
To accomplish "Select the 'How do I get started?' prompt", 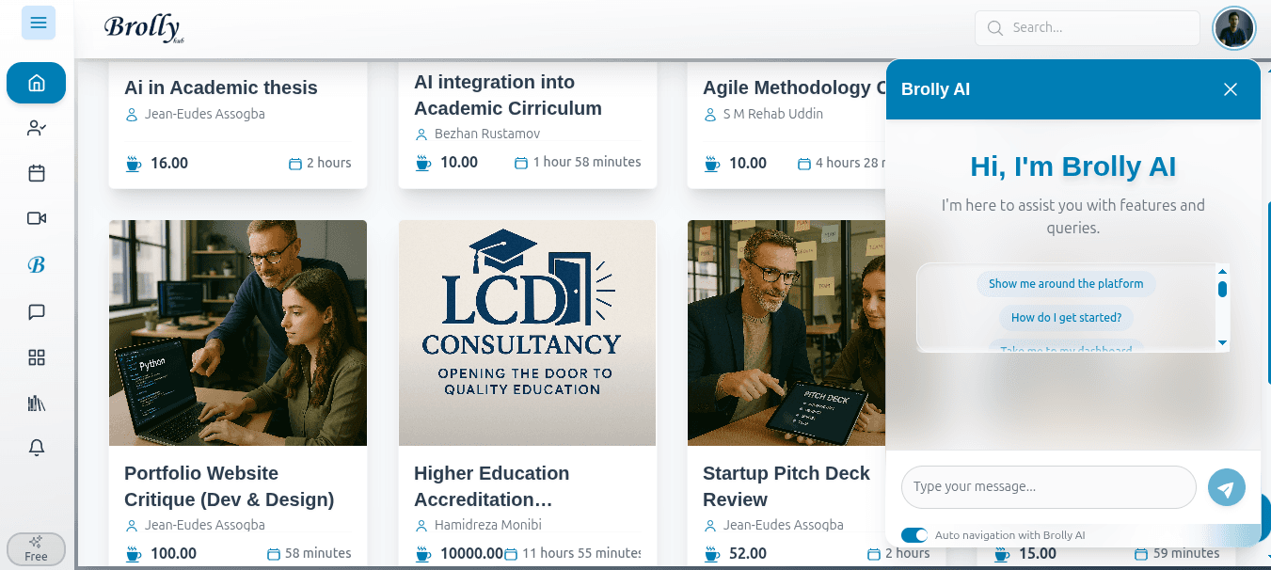I will [x=1066, y=317].
